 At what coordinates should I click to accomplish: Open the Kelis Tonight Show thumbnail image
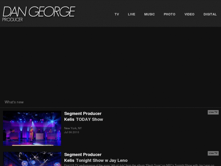[x=32, y=159]
